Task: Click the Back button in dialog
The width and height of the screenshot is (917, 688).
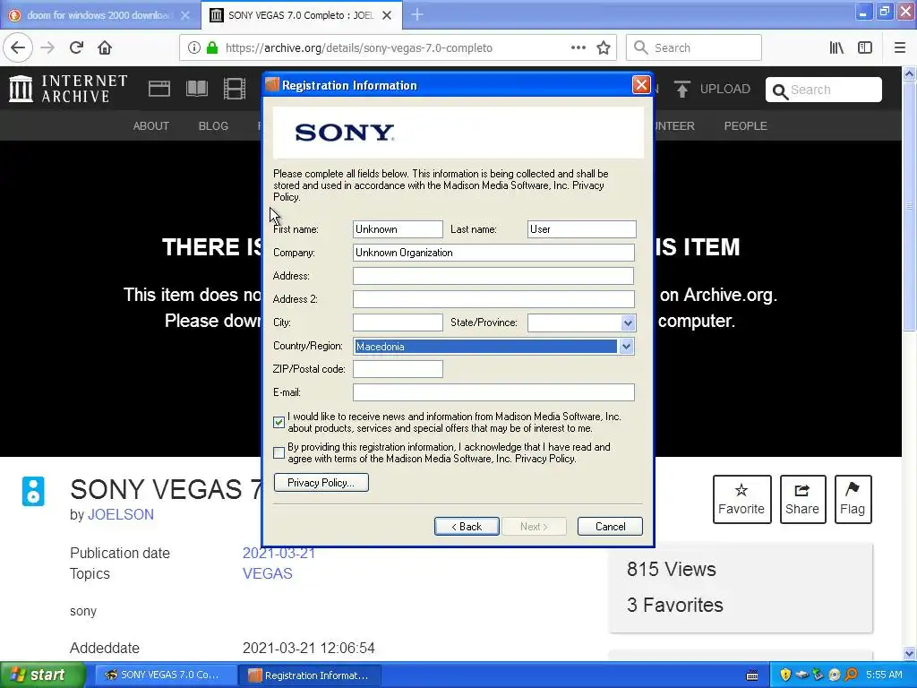Action: coord(467,527)
